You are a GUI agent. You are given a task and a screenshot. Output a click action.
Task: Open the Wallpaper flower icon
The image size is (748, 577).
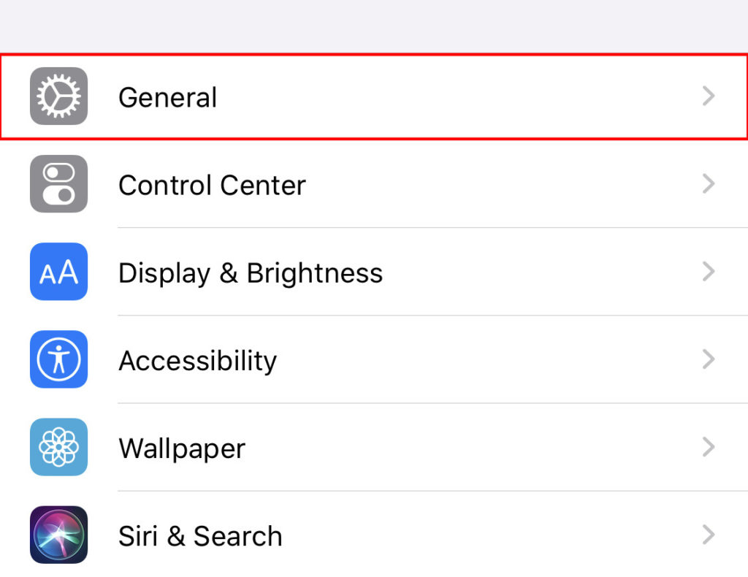click(58, 447)
